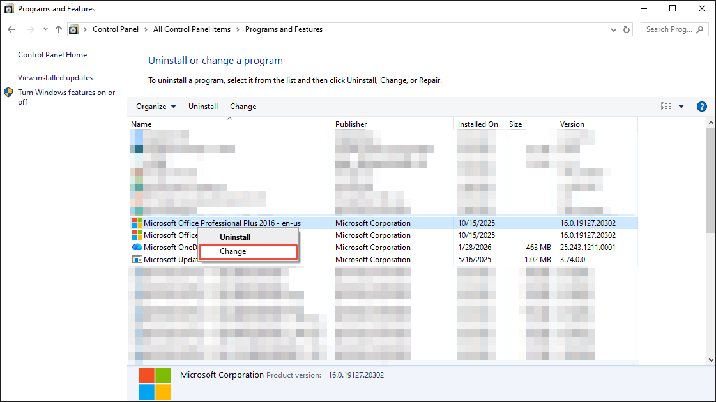The height and width of the screenshot is (402, 716).
Task: Go back with the back arrow
Action: pyautogui.click(x=11, y=29)
